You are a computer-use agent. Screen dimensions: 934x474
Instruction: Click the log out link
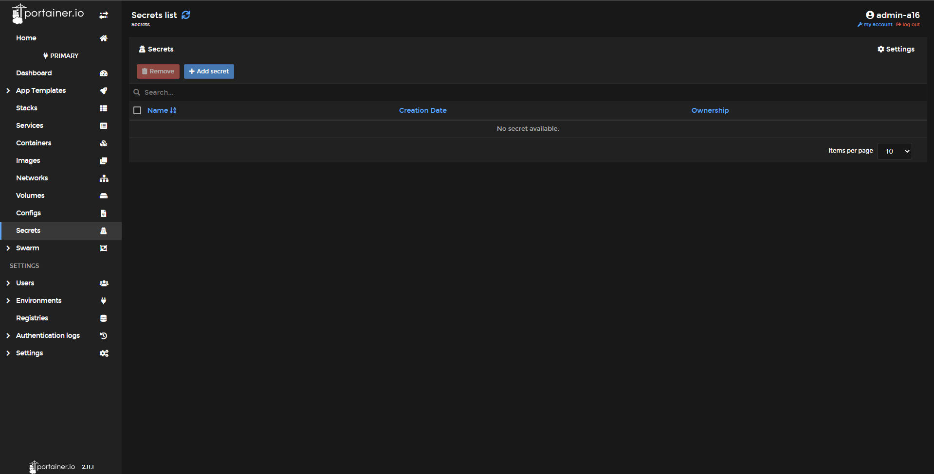[910, 25]
